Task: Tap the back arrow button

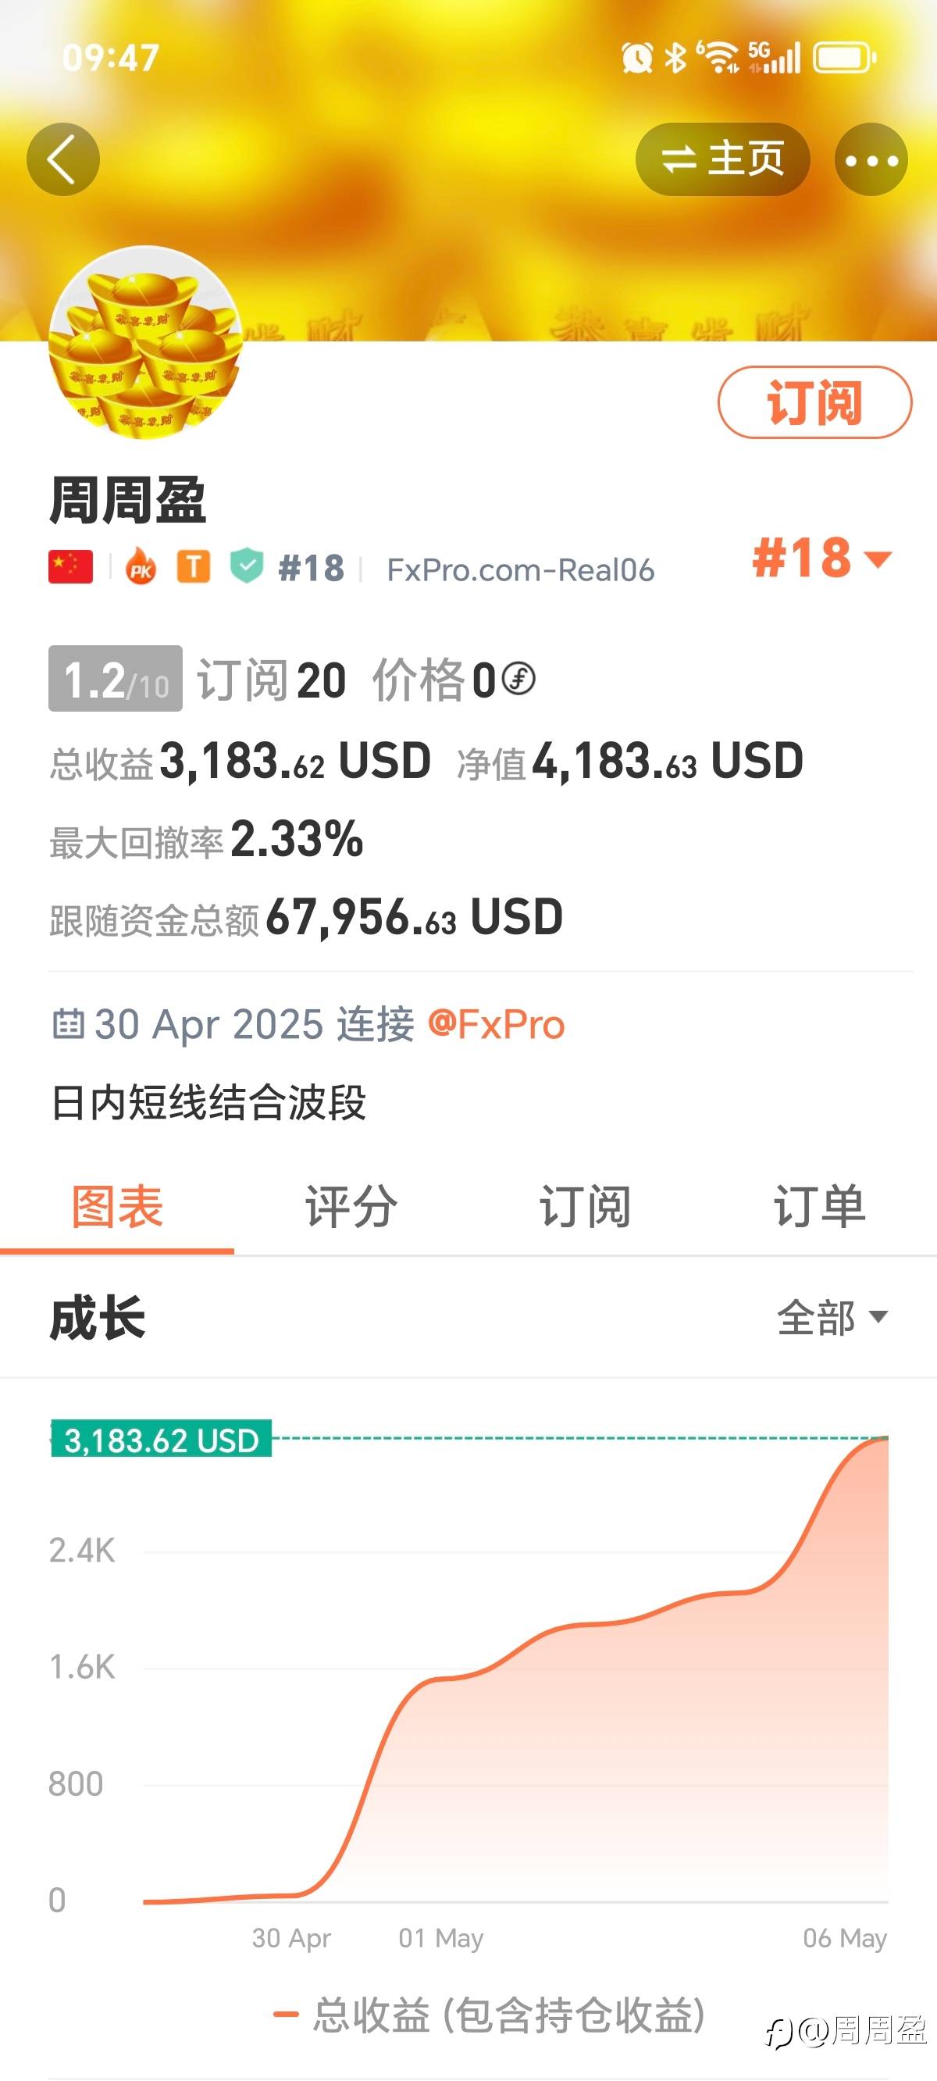Action: (x=63, y=159)
